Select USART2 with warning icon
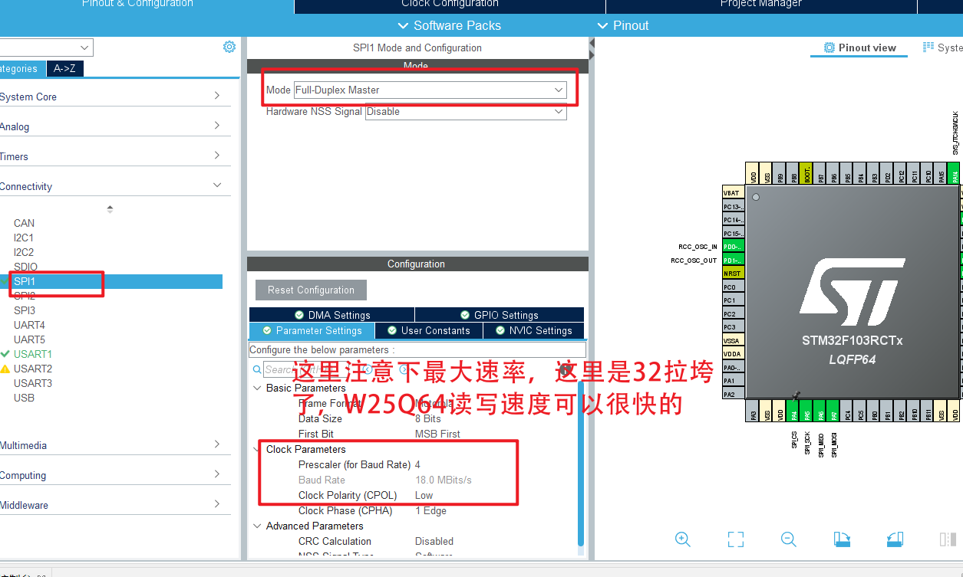The image size is (963, 577). (32, 369)
